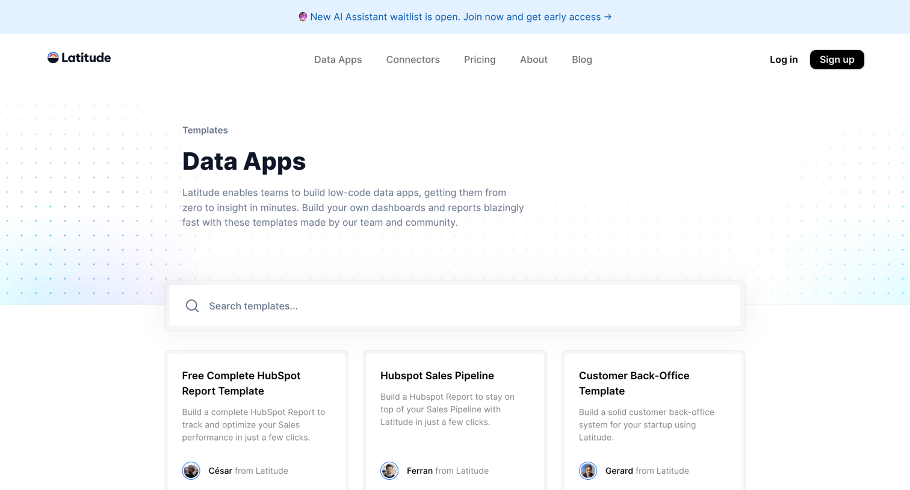Open the Hubspot Sales Pipeline card
This screenshot has height=490, width=910.
coord(455,421)
